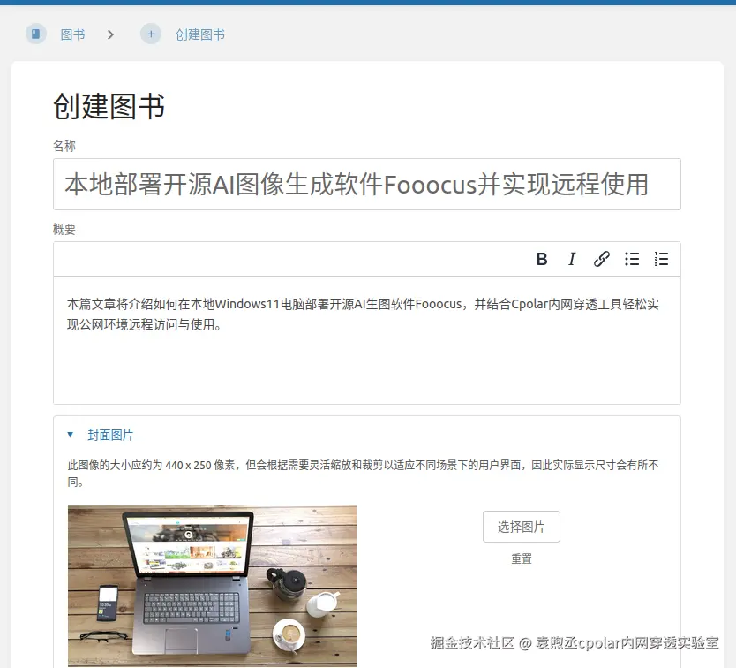Collapse the 封面图片 section triangle
The height and width of the screenshot is (668, 736).
click(x=71, y=435)
